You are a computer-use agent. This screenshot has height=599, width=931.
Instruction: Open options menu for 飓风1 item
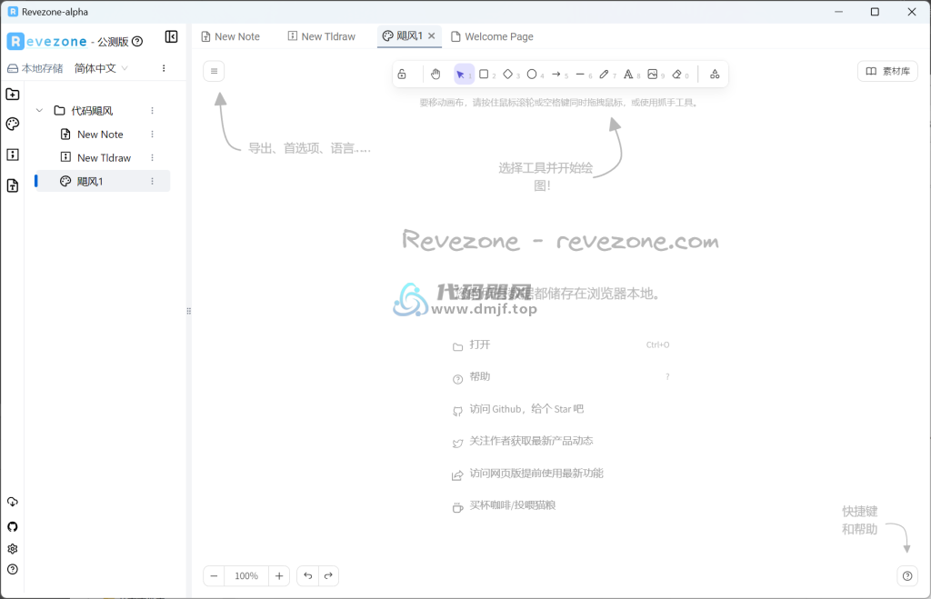153,181
